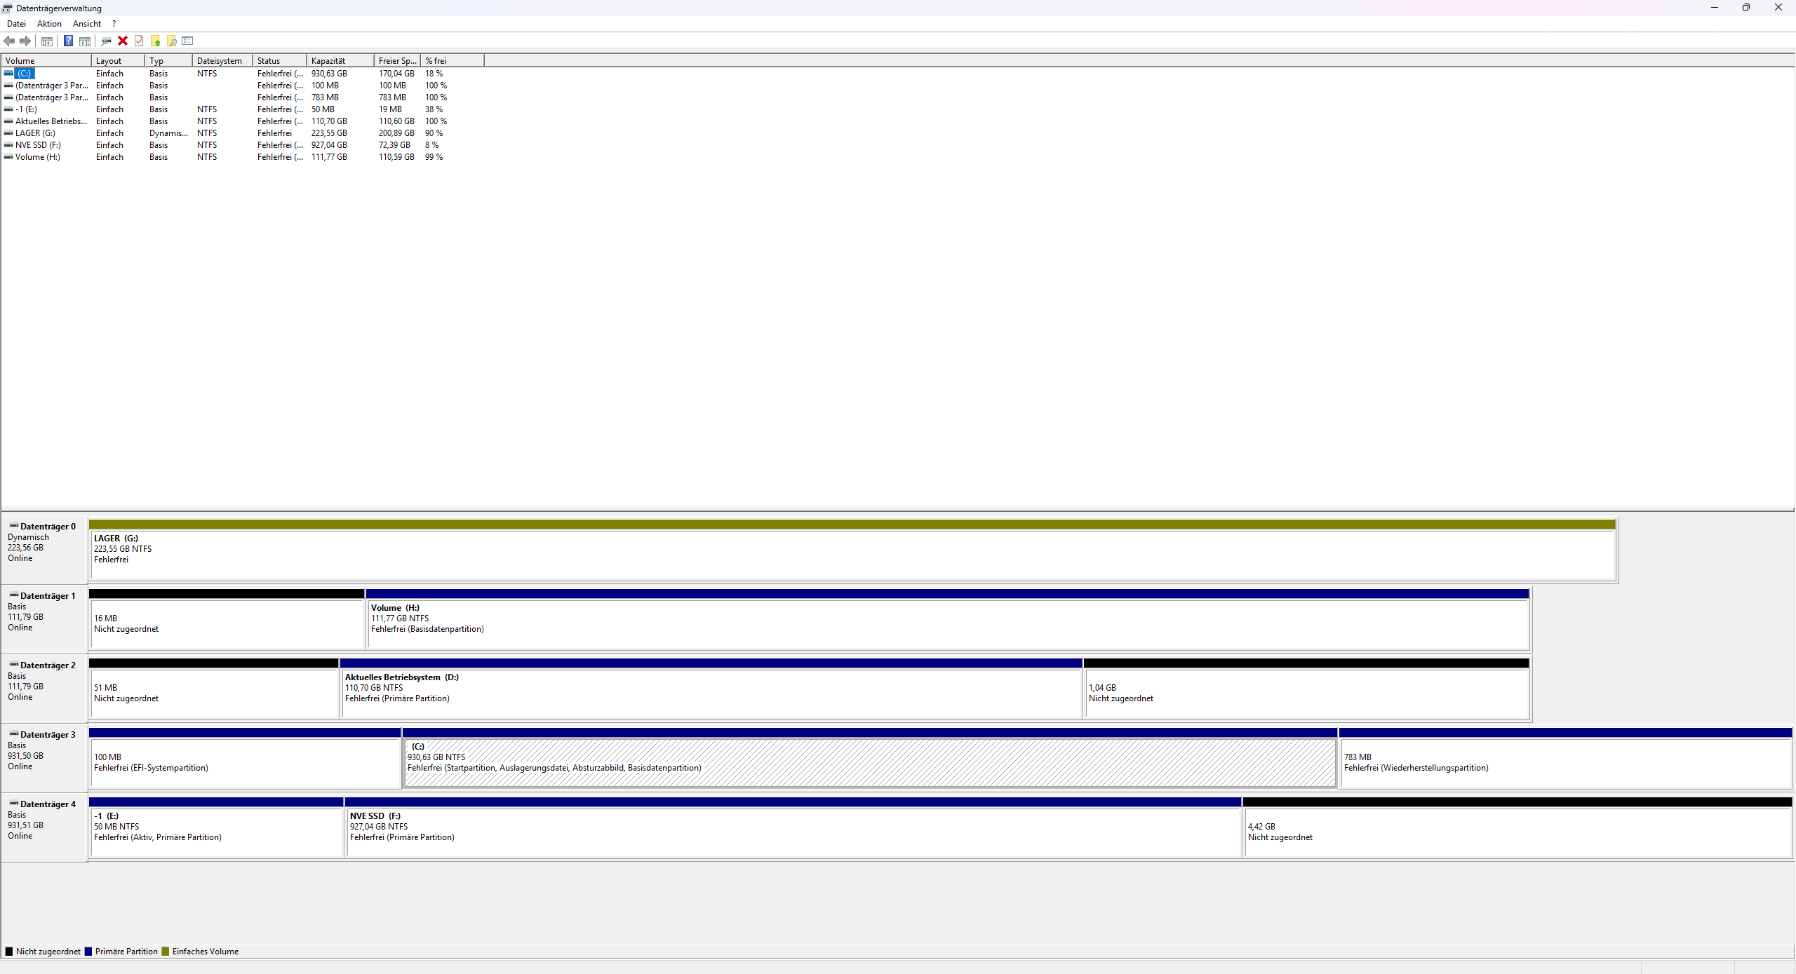Click the folder with magnifier icon
1796x974 pixels.
point(172,41)
